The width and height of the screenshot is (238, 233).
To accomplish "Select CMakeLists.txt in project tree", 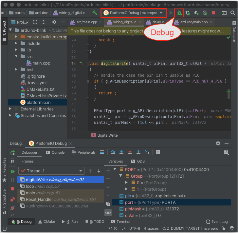I will click(38, 89).
